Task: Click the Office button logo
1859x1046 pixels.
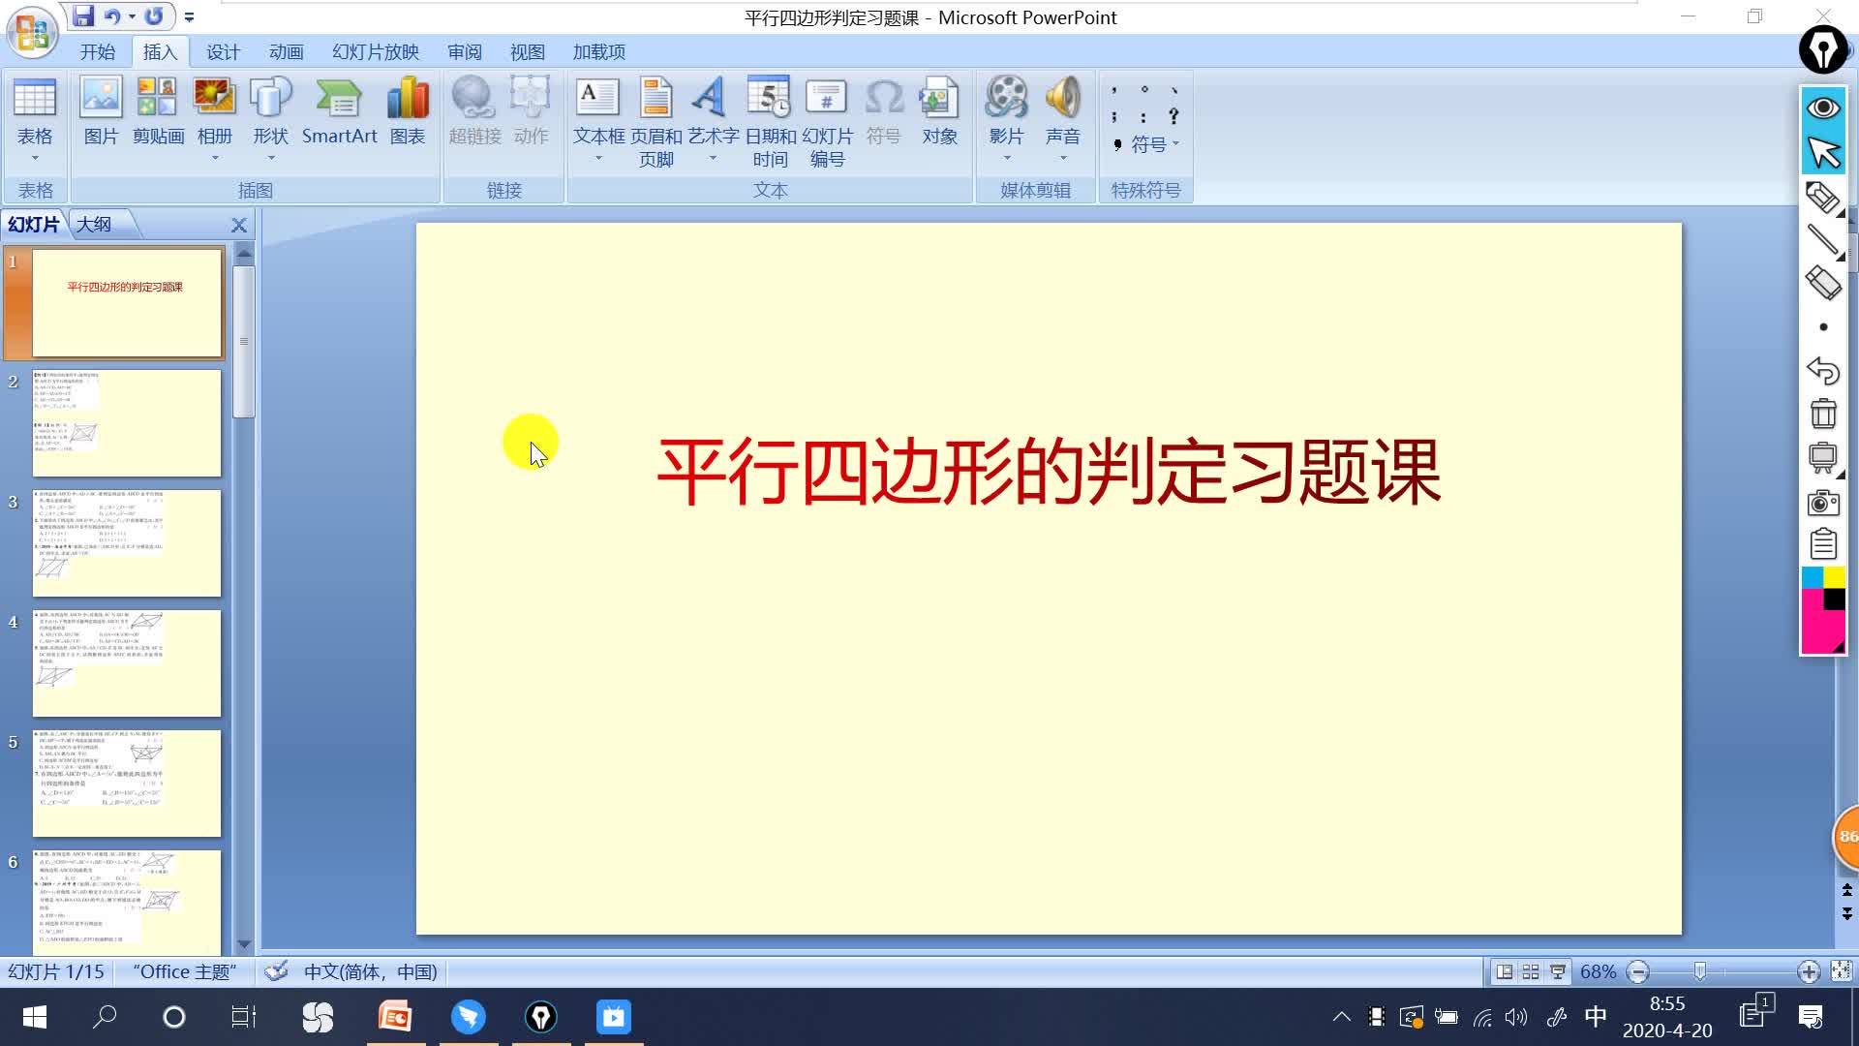Action: (32, 31)
